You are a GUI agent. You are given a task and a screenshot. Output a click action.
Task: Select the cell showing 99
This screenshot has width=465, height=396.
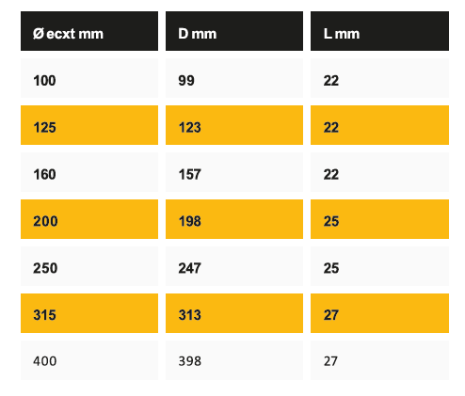(x=234, y=78)
